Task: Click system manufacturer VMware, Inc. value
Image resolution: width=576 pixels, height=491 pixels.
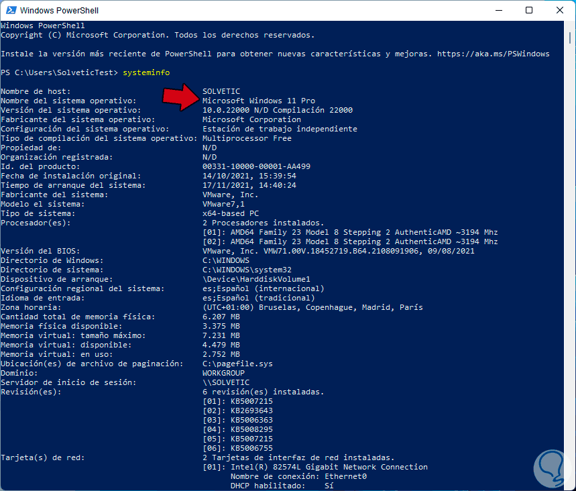Action: pyautogui.click(x=230, y=195)
